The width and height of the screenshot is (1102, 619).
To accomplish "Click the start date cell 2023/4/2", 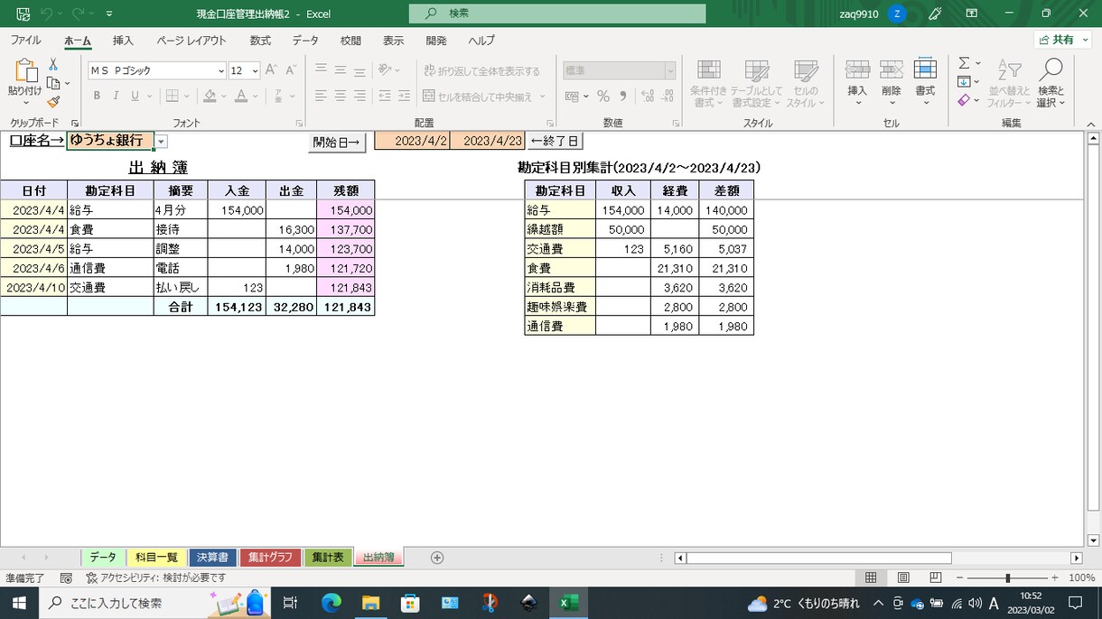I will pyautogui.click(x=412, y=141).
